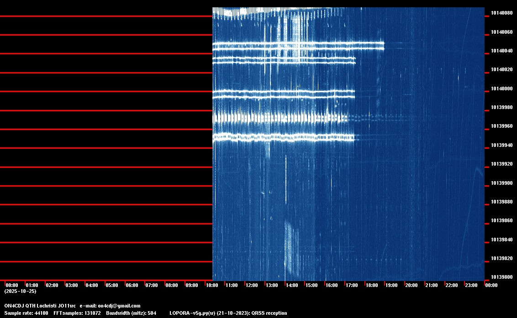Select the 06:00 time label
This screenshot has width=517, height=318.
[x=132, y=285]
